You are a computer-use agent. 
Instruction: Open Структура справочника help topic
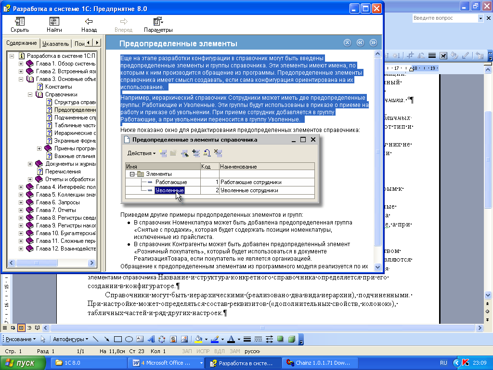75,102
